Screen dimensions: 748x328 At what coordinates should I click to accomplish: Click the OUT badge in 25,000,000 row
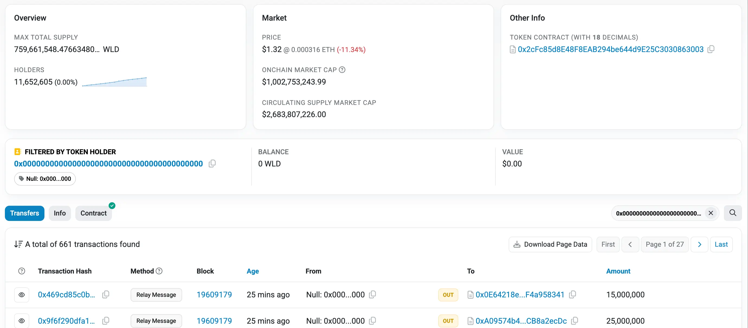(x=448, y=321)
